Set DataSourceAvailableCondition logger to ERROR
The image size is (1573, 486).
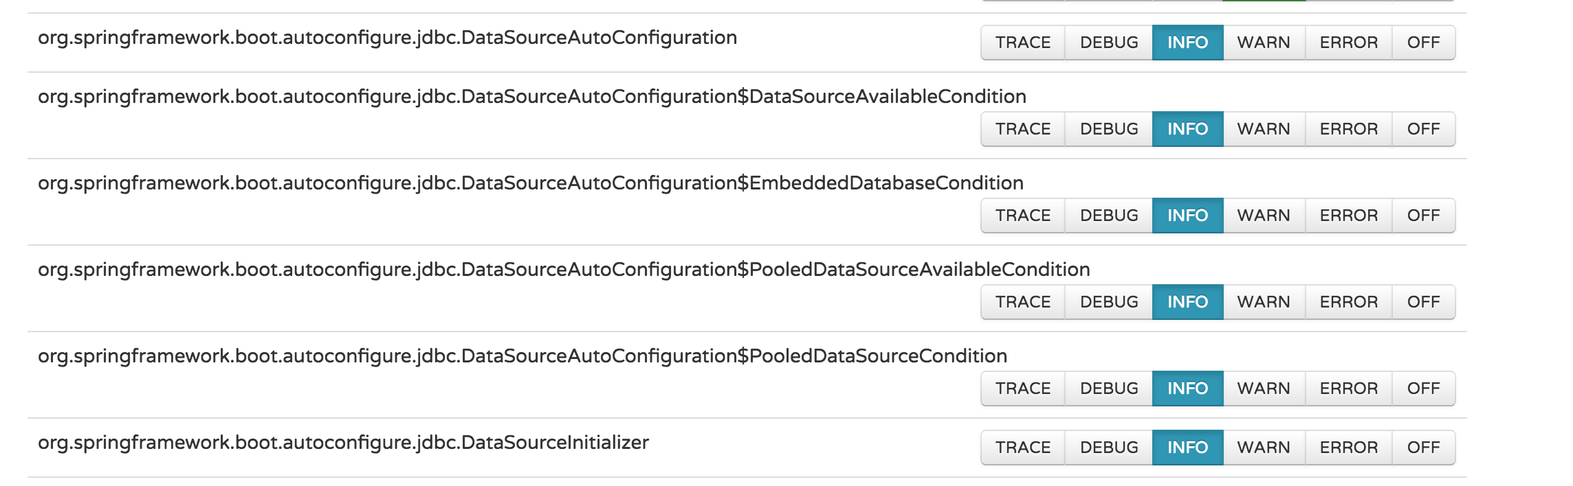(1348, 129)
